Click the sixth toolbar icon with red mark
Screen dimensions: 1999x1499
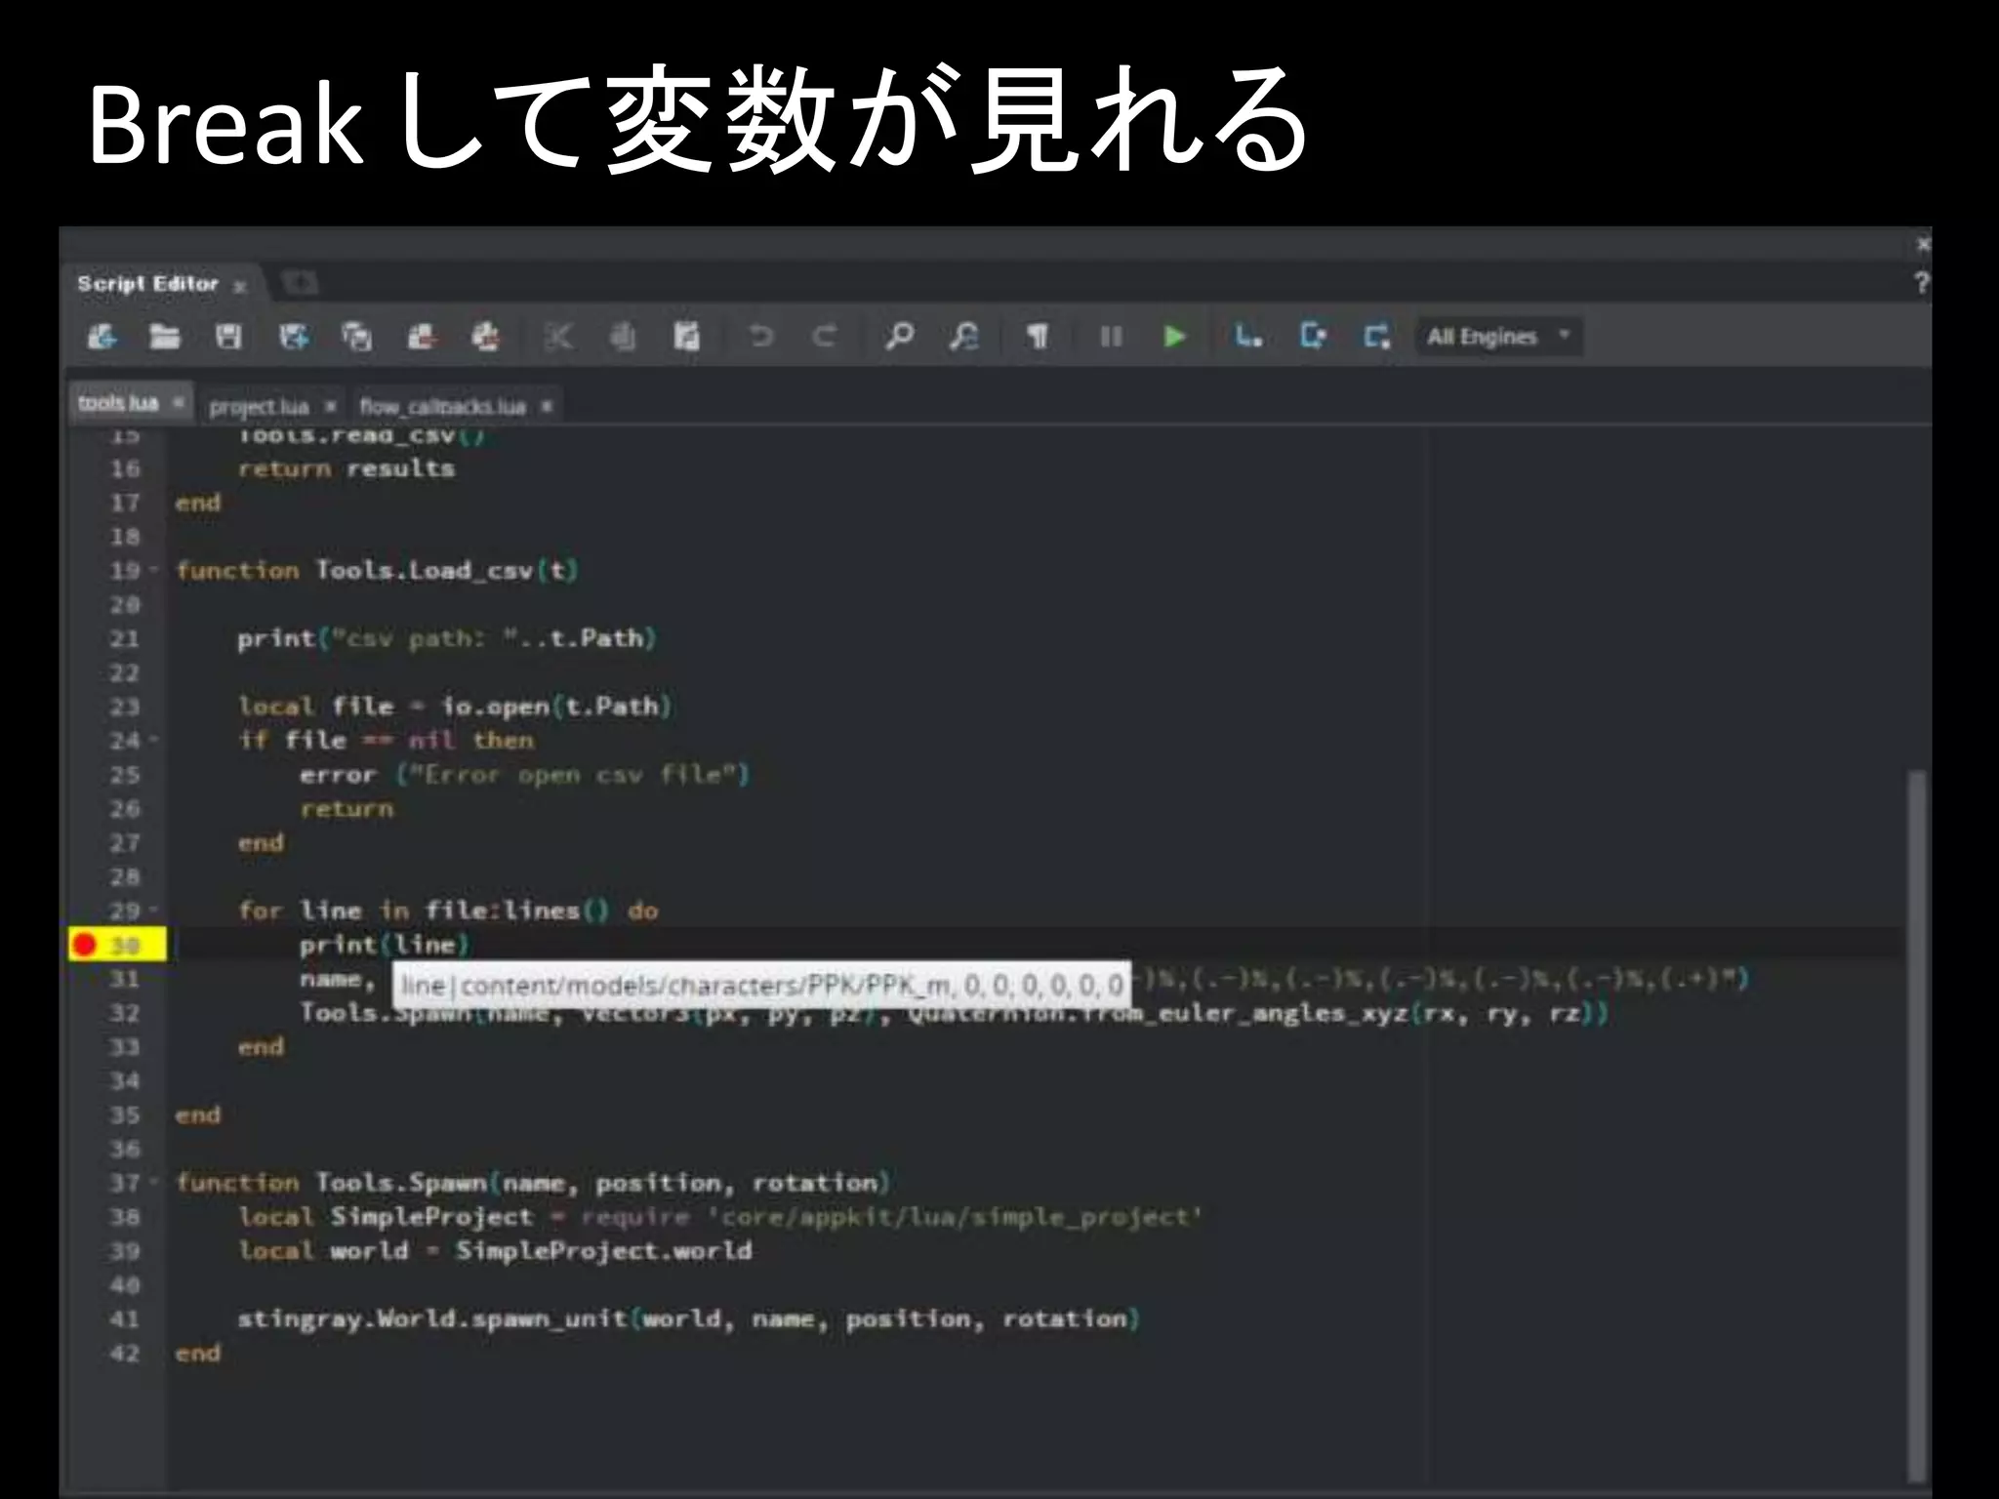click(x=422, y=337)
